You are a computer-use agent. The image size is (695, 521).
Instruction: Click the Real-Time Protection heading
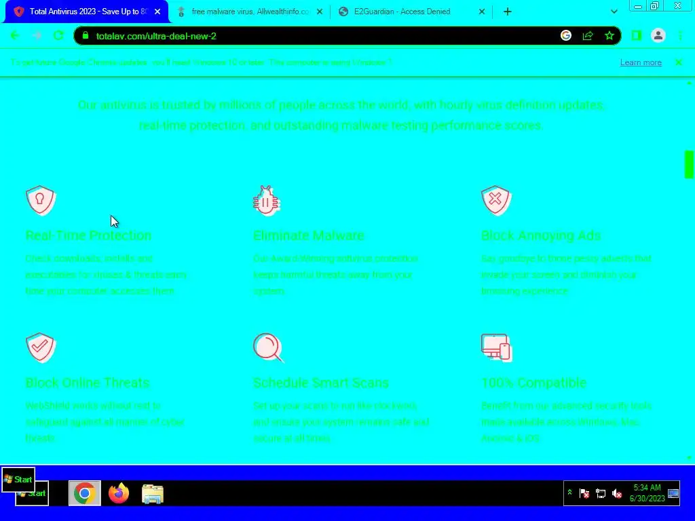coord(88,235)
